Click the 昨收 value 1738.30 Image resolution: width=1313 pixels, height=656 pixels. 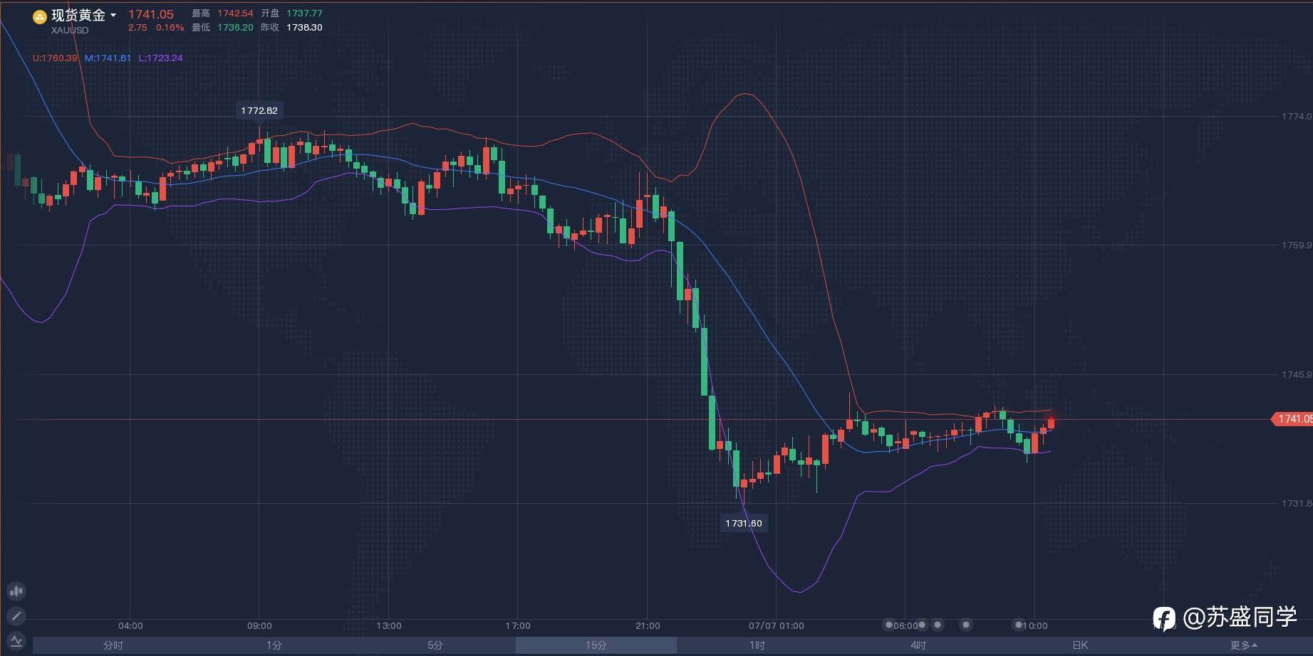tap(304, 28)
